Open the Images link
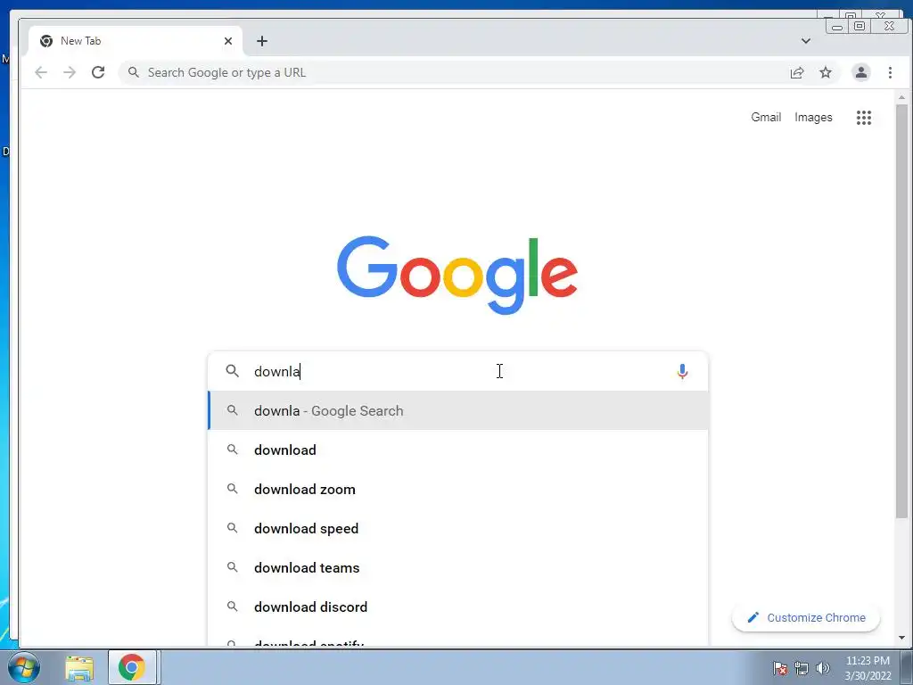 tap(813, 117)
